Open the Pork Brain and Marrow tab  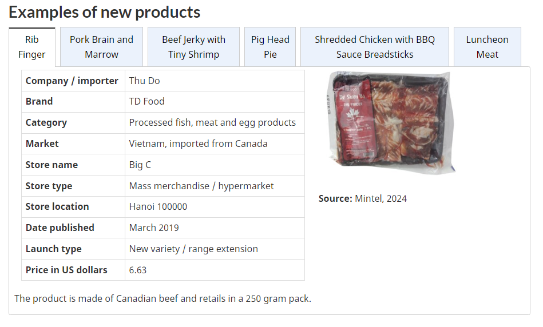101,47
